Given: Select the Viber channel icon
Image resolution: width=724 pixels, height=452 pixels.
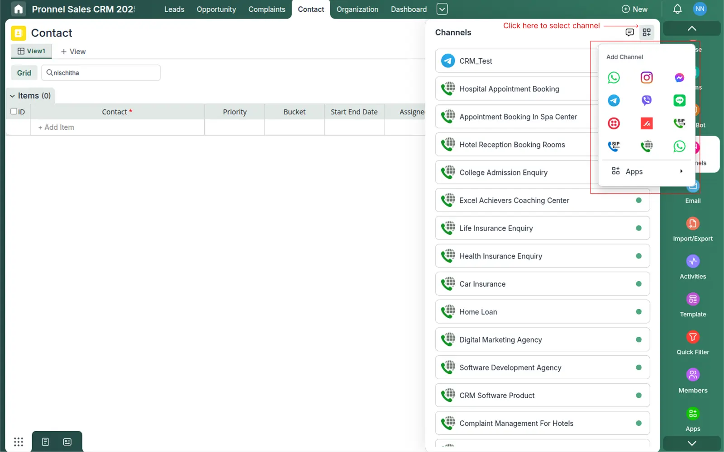Looking at the screenshot, I should point(646,100).
